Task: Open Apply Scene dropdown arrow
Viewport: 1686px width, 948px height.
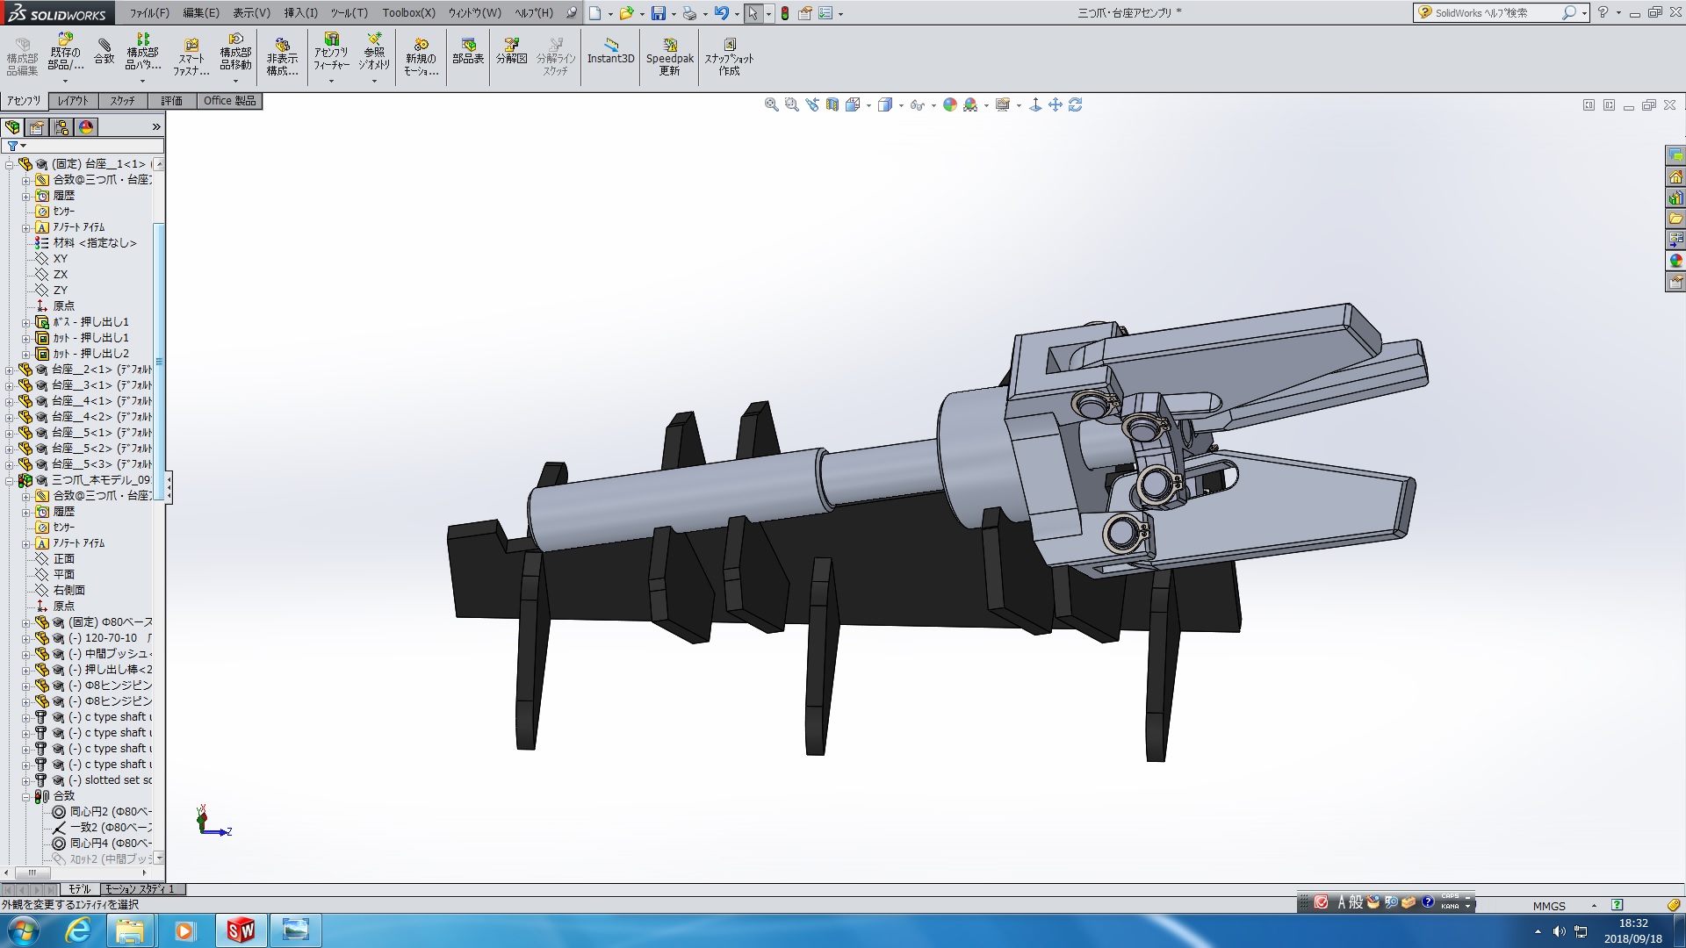Action: pyautogui.click(x=986, y=105)
